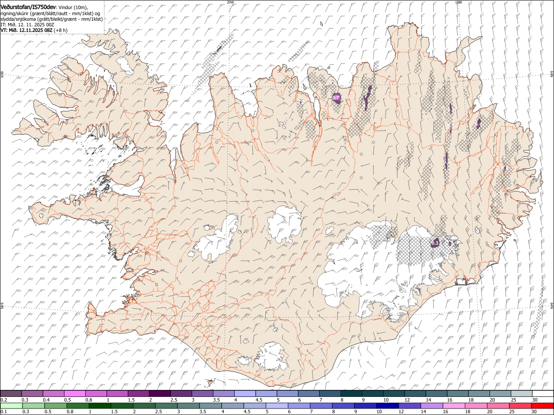Pick the darkest purple top-row swatch starting at 2
554x415 pixels.
(x=160, y=393)
